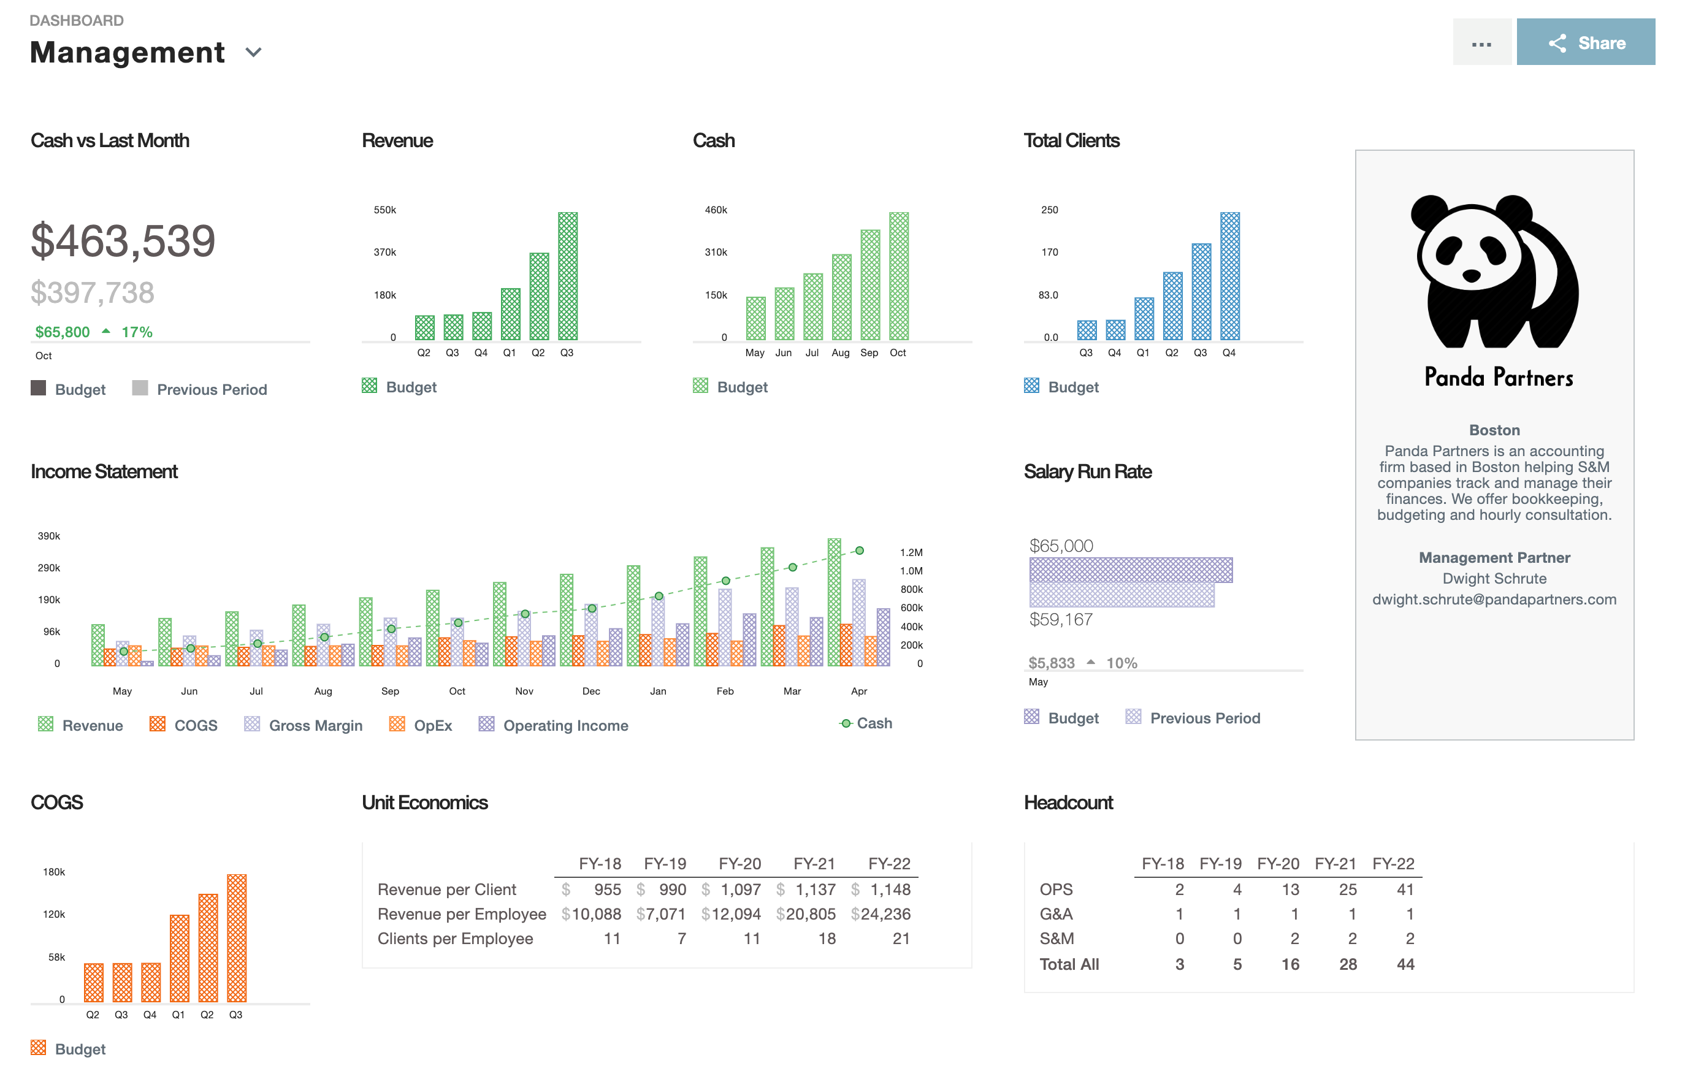Viewport: 1685px width, 1090px height.
Task: Select the Income Statement widget title
Action: click(104, 471)
